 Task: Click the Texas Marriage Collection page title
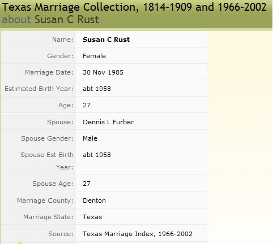[134, 7]
